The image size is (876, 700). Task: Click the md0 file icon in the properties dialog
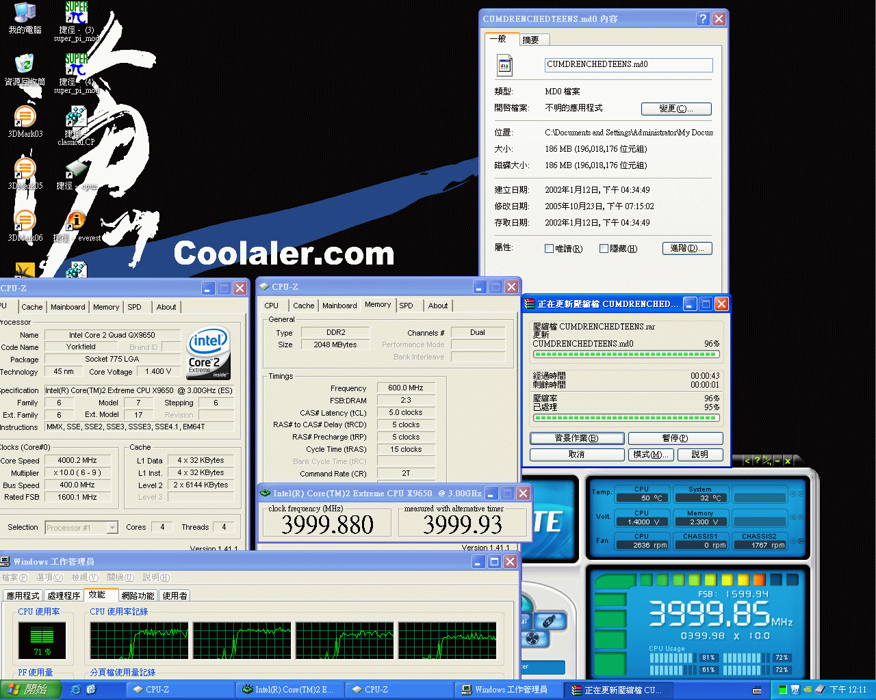(x=504, y=66)
